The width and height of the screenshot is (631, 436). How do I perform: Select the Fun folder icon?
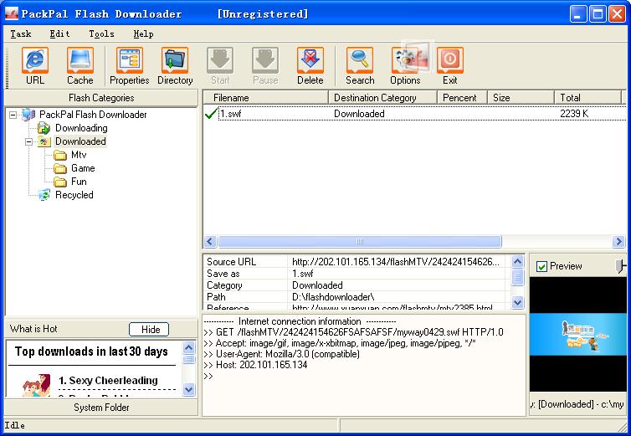60,182
